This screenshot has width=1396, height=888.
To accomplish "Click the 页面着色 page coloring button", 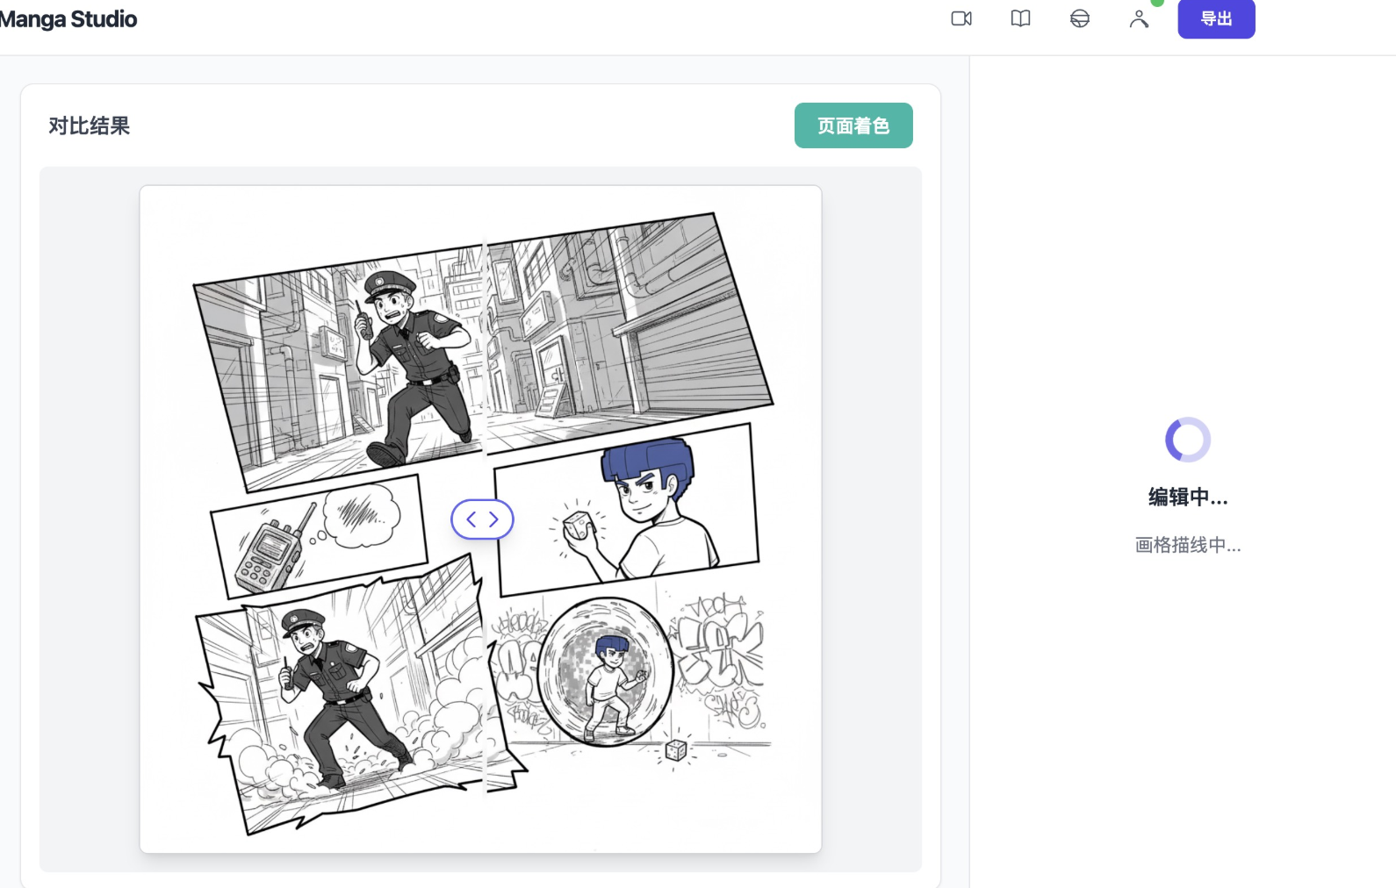I will click(x=853, y=125).
